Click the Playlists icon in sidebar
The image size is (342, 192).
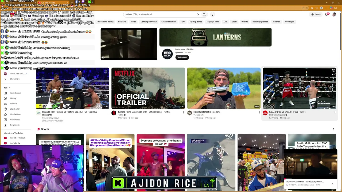(x=5, y=104)
